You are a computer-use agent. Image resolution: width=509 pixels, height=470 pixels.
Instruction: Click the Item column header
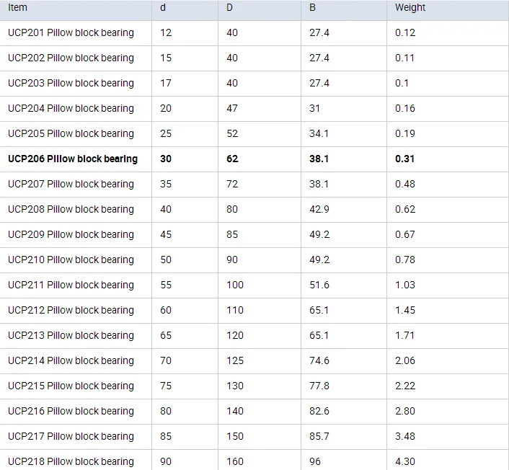(x=18, y=7)
